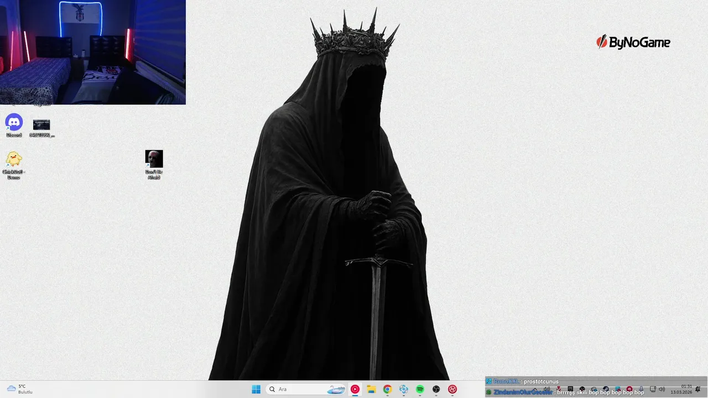Open File Explorer from the taskbar
Viewport: 708px width, 398px height.
pyautogui.click(x=371, y=389)
